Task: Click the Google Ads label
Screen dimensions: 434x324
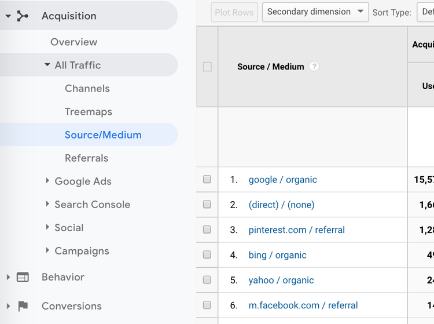Action: pos(83,181)
